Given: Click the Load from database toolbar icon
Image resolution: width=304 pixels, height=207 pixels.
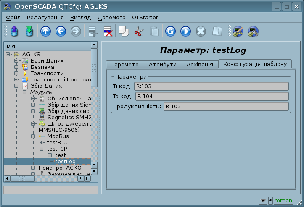Looking at the screenshot, I should coord(14,31).
